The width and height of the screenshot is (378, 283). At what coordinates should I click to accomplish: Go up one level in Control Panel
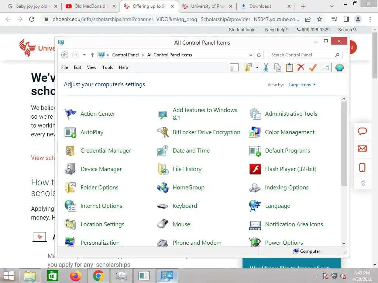pos(93,55)
